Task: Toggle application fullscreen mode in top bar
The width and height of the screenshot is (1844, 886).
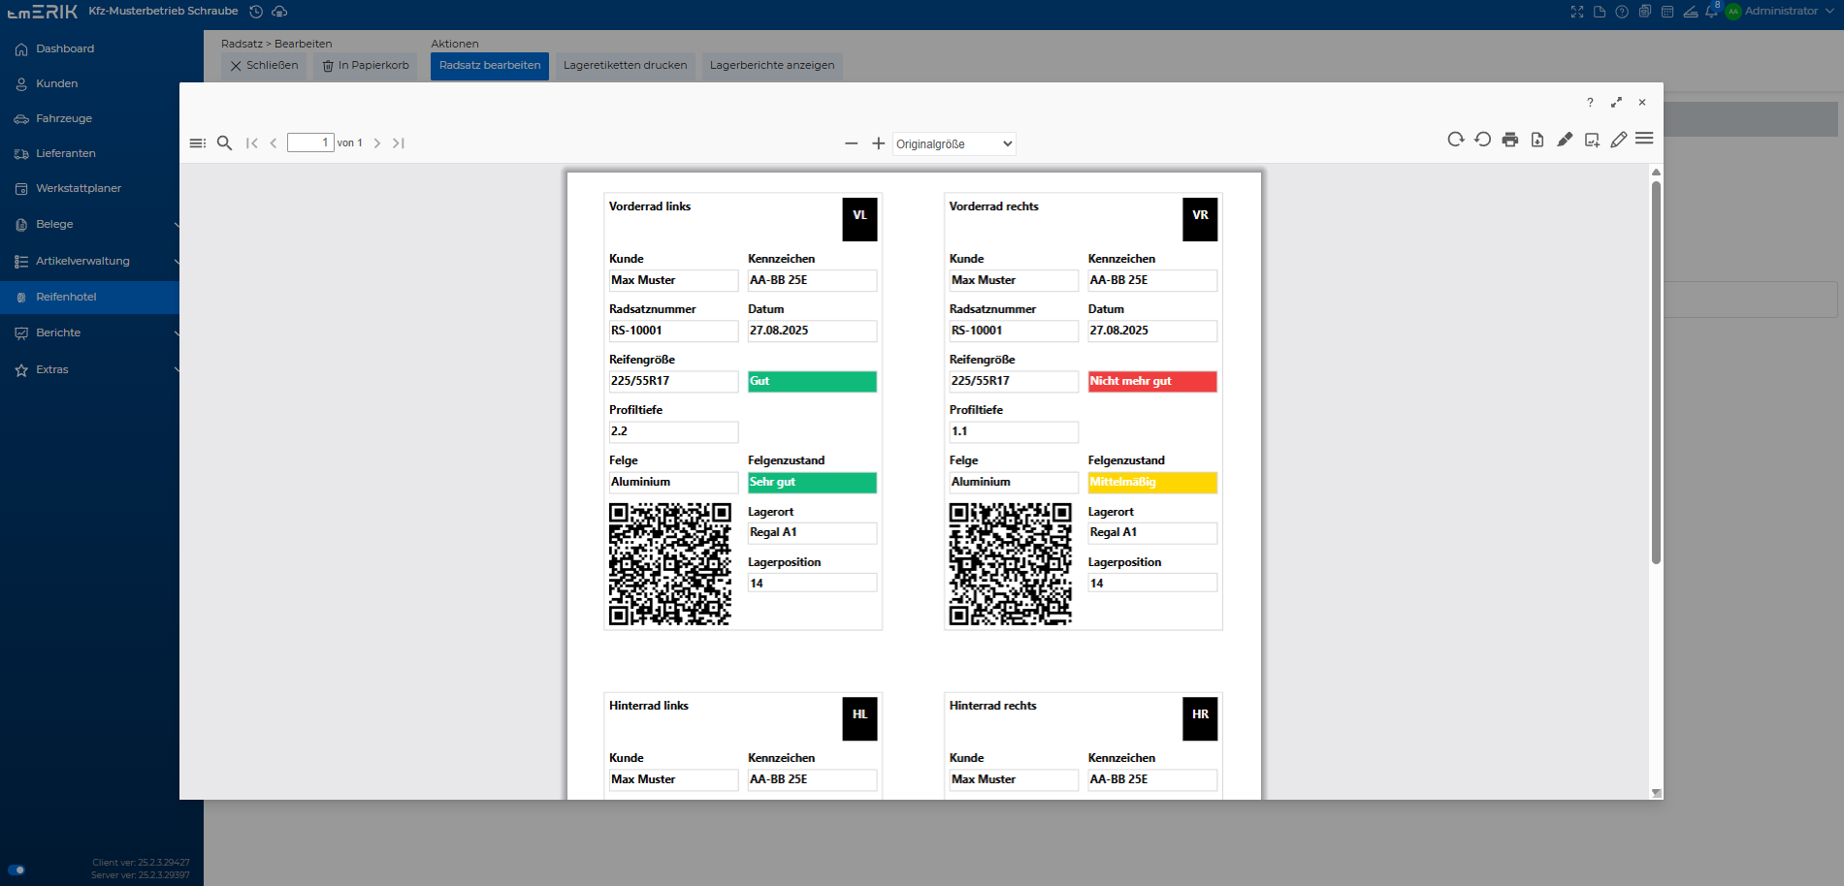Action: click(x=1577, y=12)
